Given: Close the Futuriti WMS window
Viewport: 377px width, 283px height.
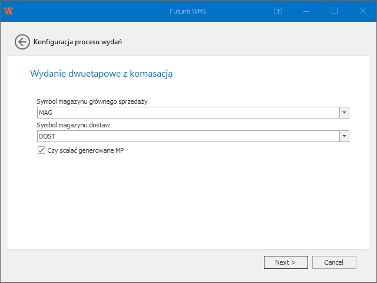Looking at the screenshot, I should coord(362,11).
